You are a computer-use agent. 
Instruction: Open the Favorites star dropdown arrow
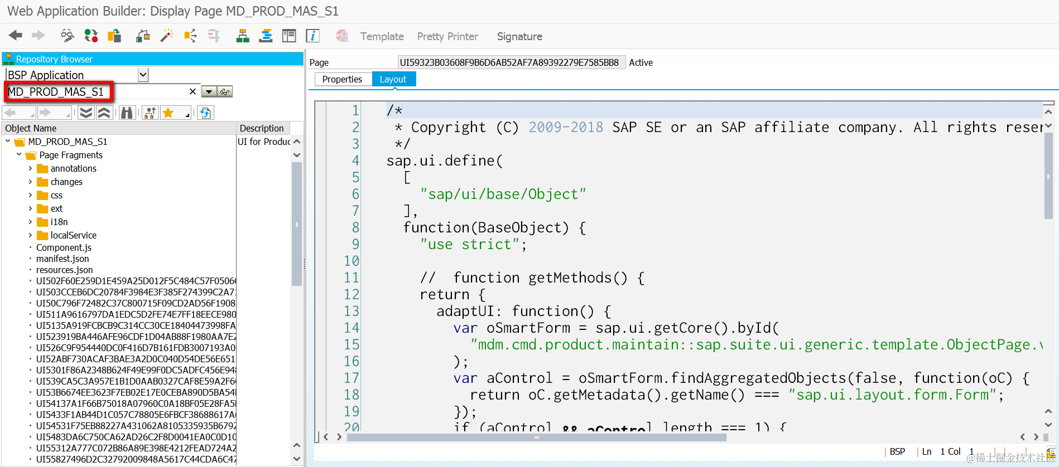pyautogui.click(x=187, y=114)
